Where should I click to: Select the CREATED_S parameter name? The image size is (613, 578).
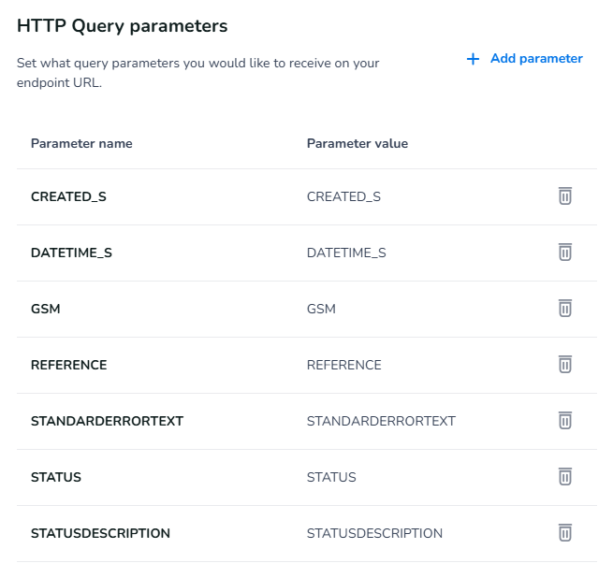[x=68, y=196]
